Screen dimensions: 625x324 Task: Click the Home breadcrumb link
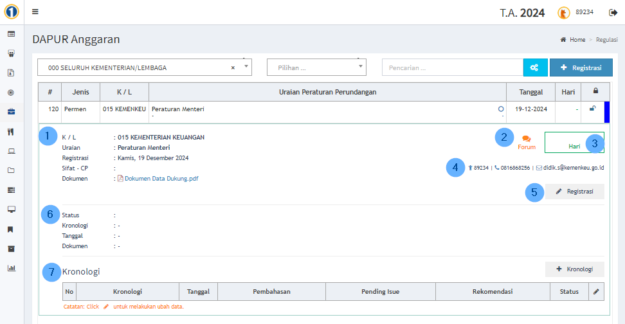pos(577,40)
